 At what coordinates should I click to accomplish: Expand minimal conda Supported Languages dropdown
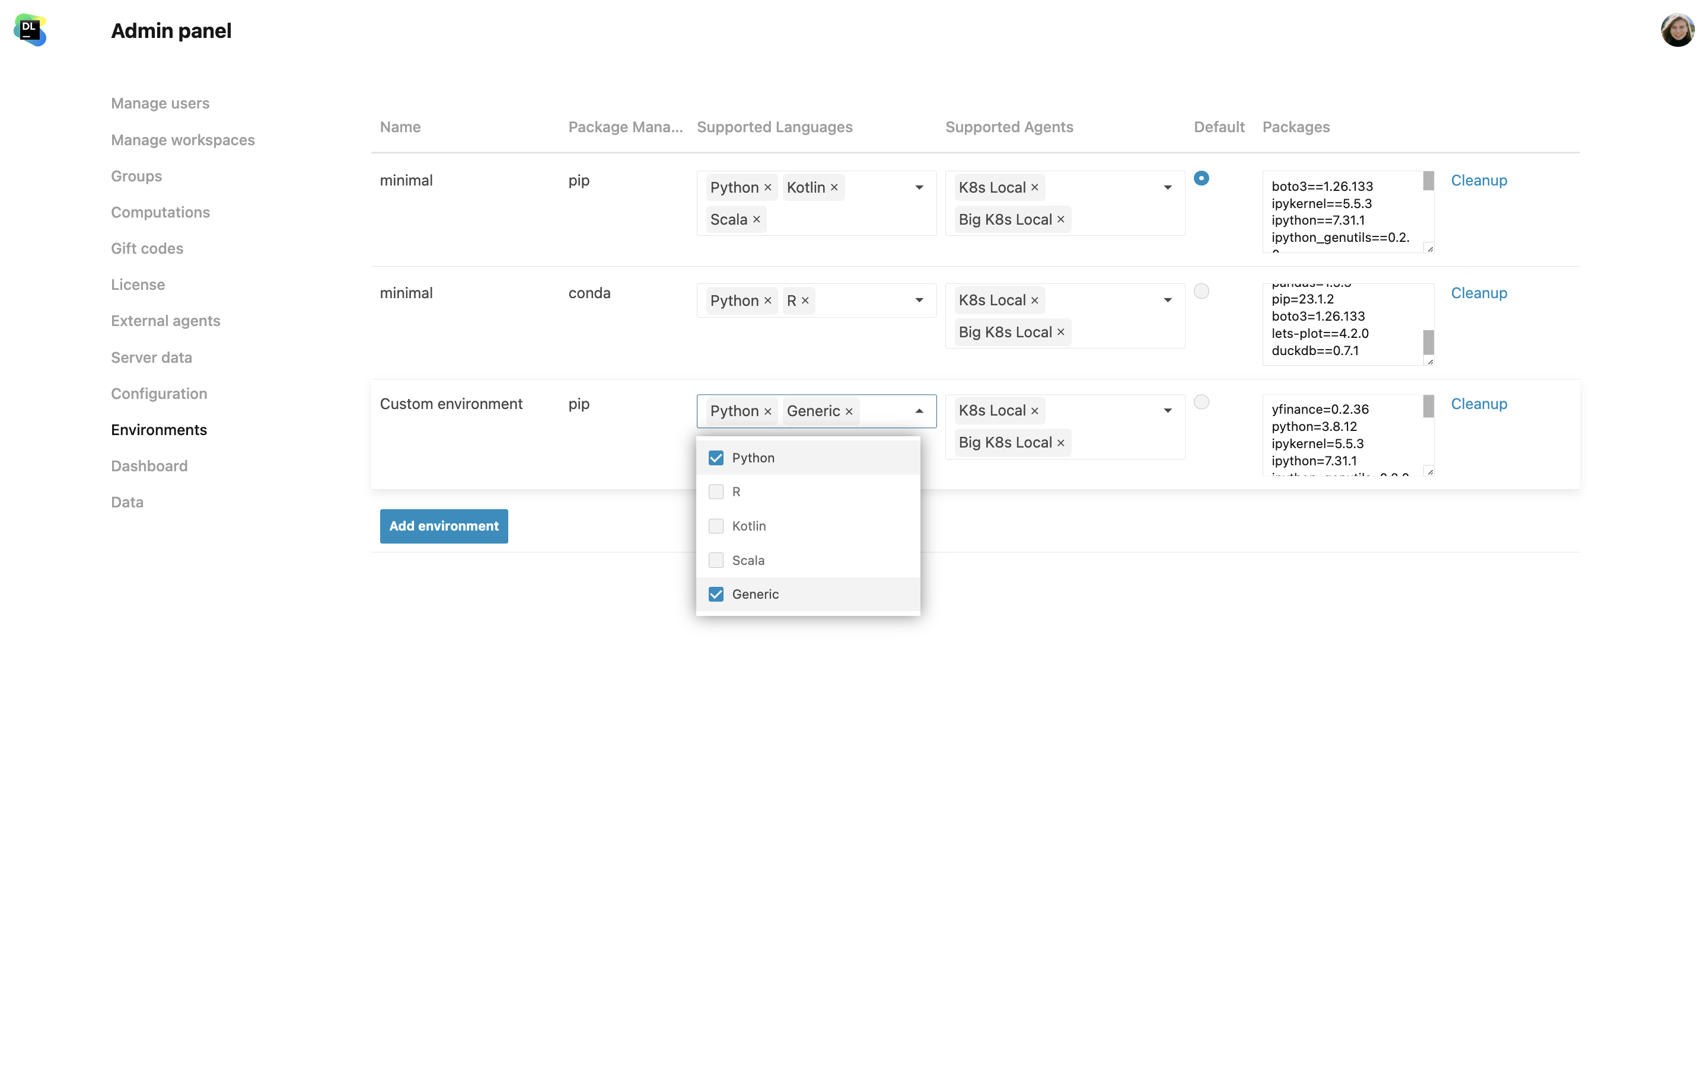pos(919,301)
